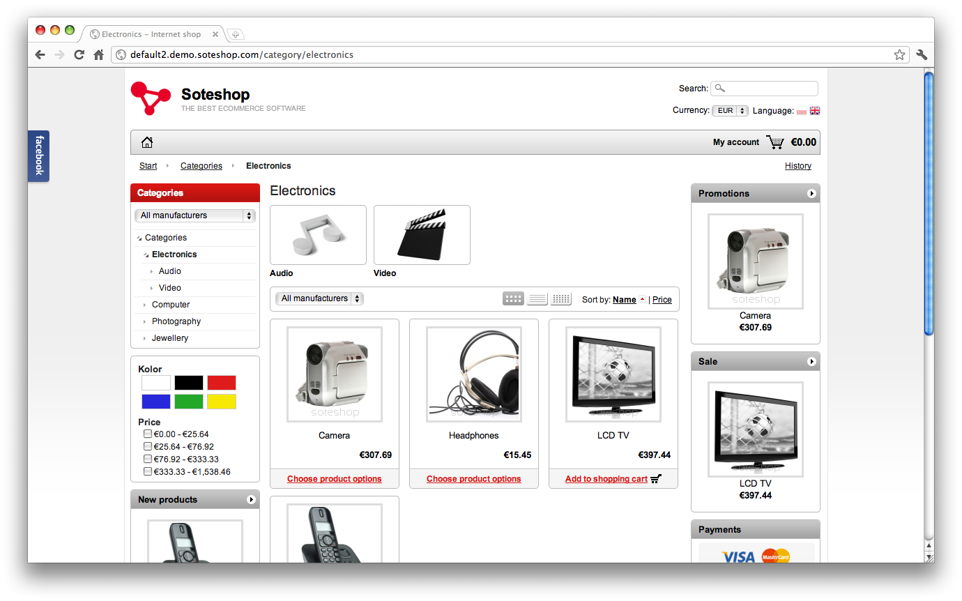Click the home icon in the navigation bar

(x=147, y=142)
